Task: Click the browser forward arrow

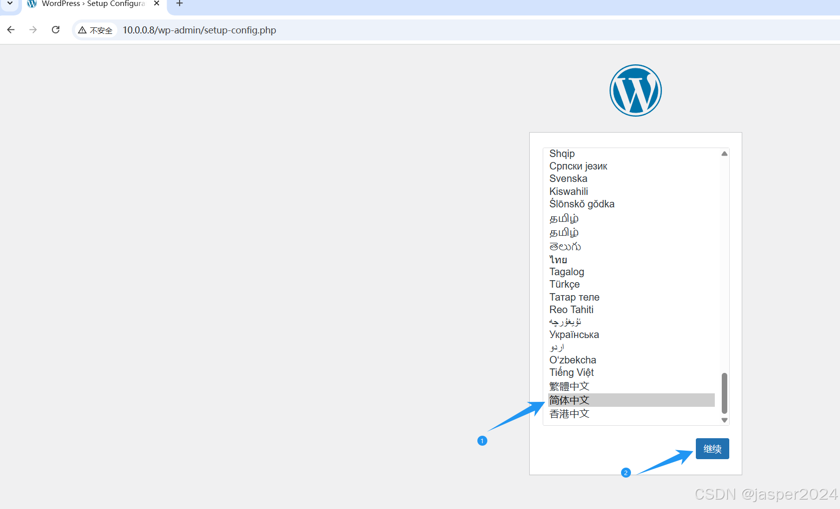Action: tap(33, 30)
